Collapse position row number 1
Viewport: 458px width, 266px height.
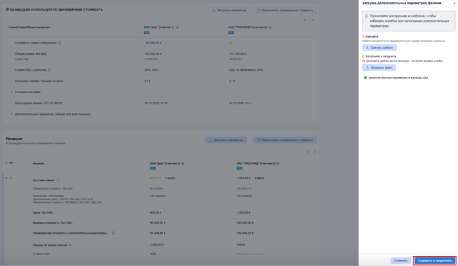coord(6,178)
